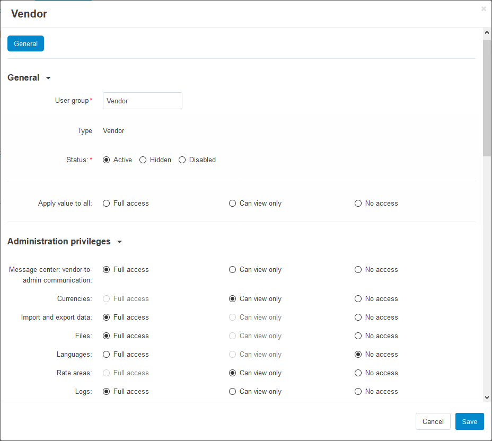Viewport: 492px width, 441px height.
Task: Select Full access for Import and export data
Action: (107, 317)
